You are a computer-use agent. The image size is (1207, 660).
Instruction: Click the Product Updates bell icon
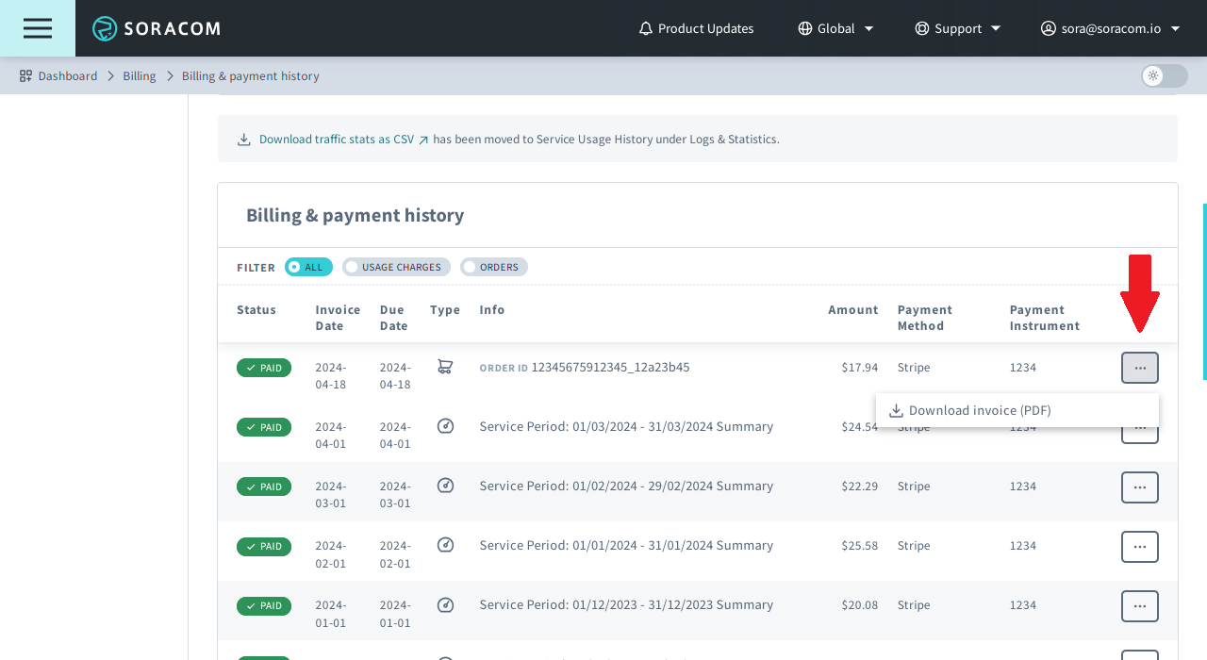coord(646,28)
